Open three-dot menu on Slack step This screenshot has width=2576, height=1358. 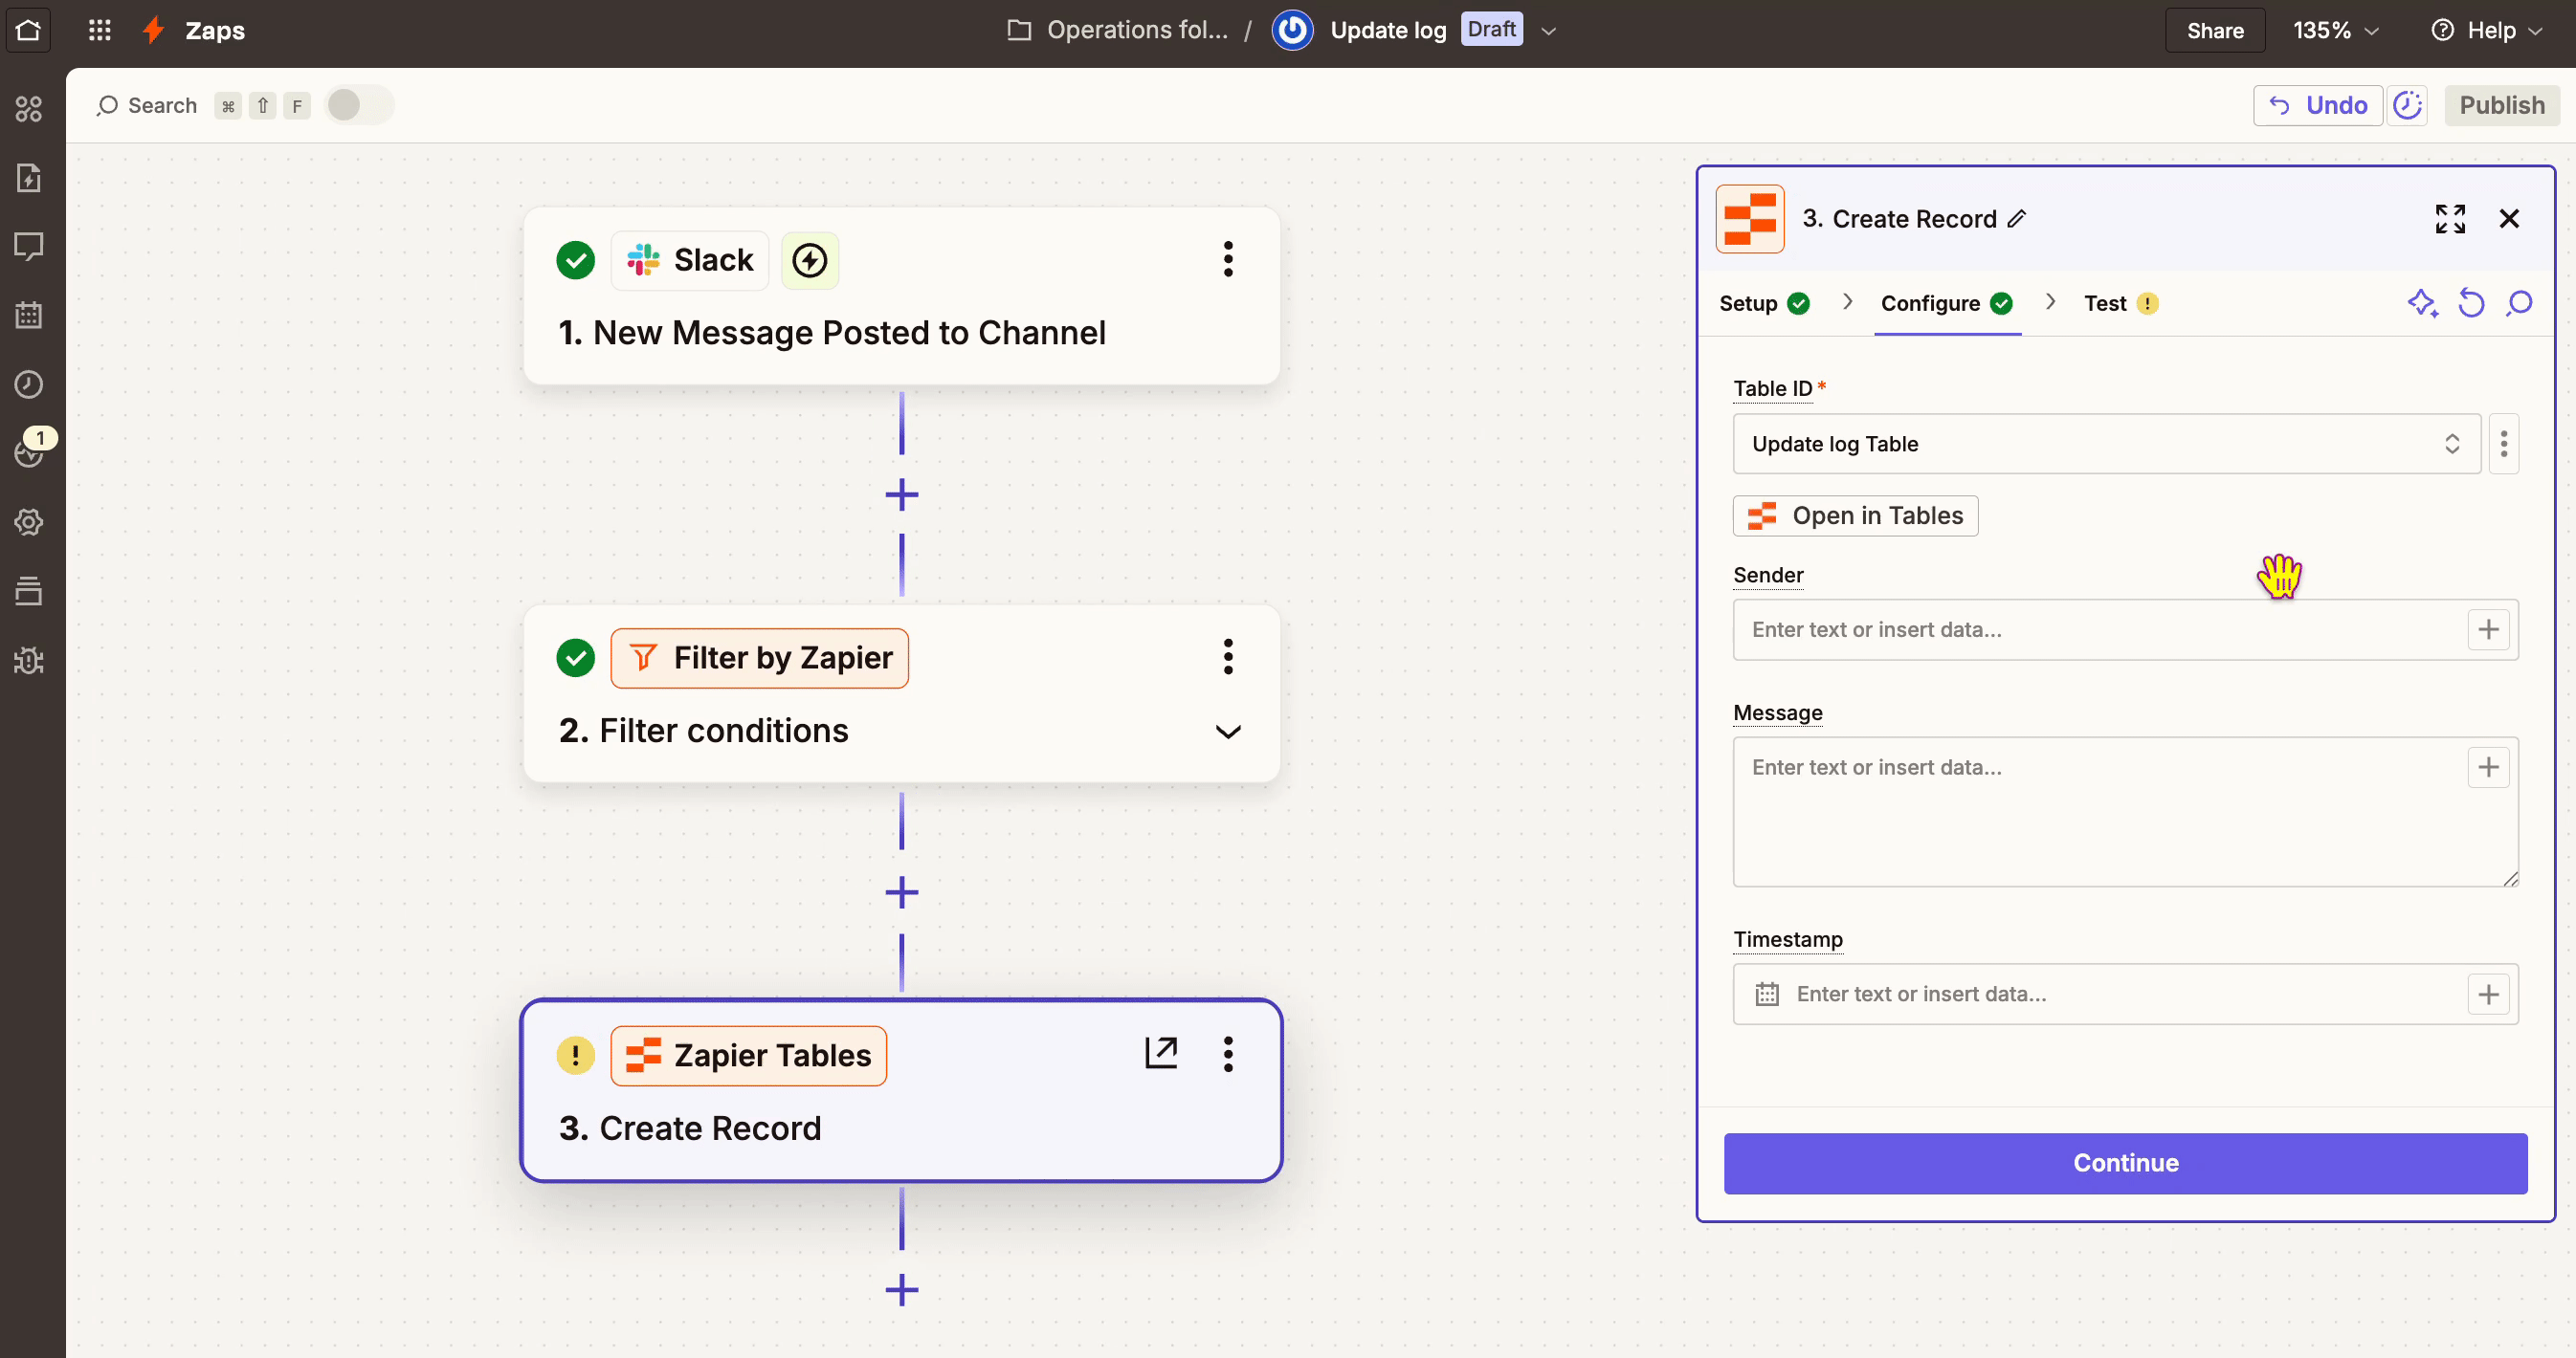point(1228,260)
